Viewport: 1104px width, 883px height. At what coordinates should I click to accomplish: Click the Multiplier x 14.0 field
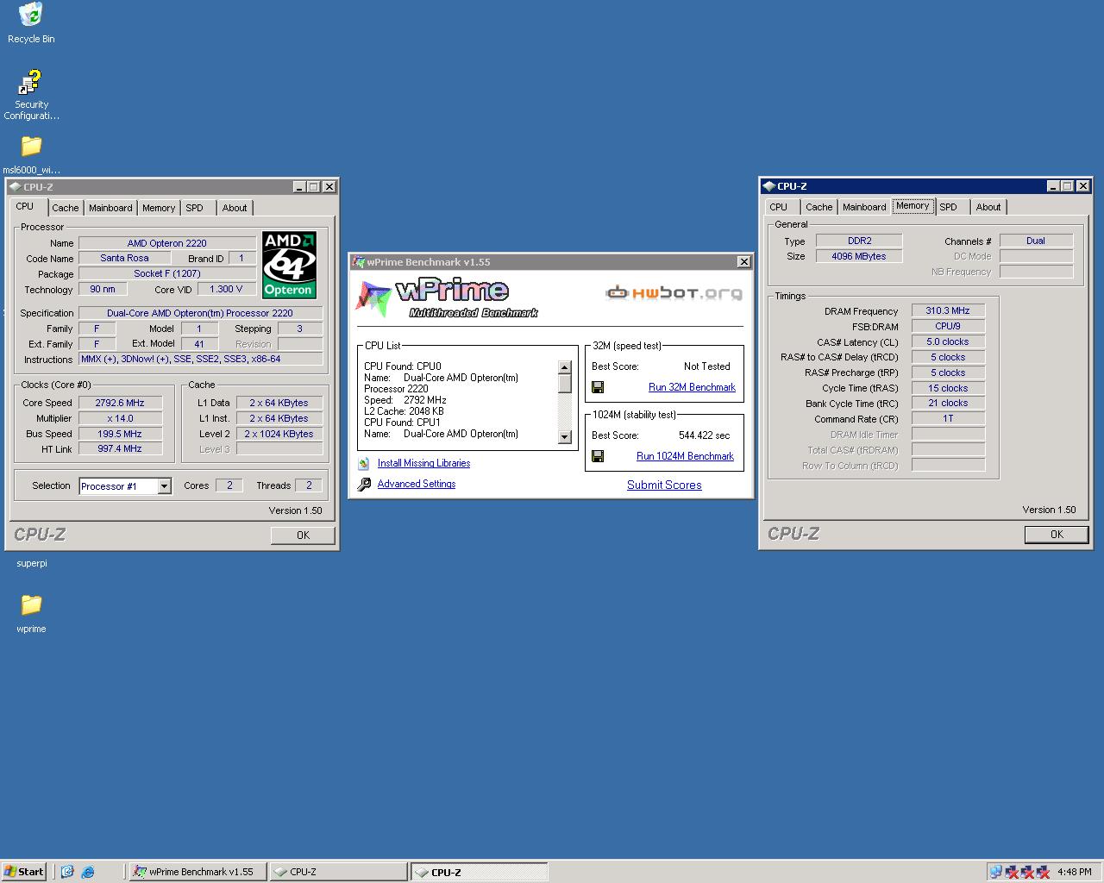pos(120,418)
